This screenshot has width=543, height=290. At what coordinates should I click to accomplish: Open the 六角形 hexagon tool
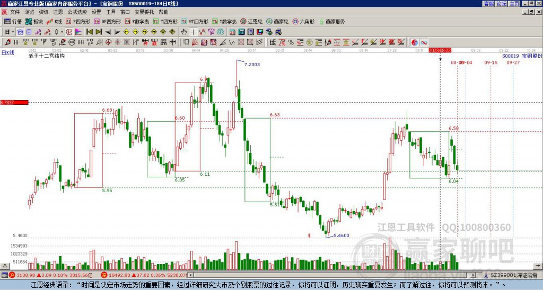click(x=304, y=21)
